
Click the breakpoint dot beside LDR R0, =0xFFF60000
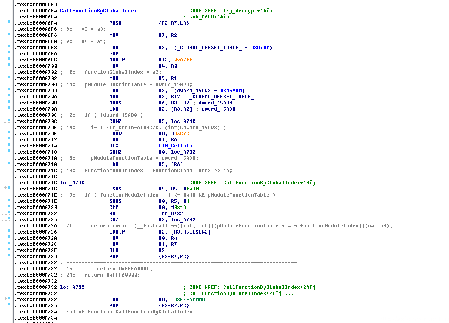9,298
